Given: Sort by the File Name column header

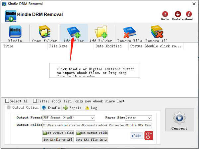Looking at the screenshot, I should [70, 46].
